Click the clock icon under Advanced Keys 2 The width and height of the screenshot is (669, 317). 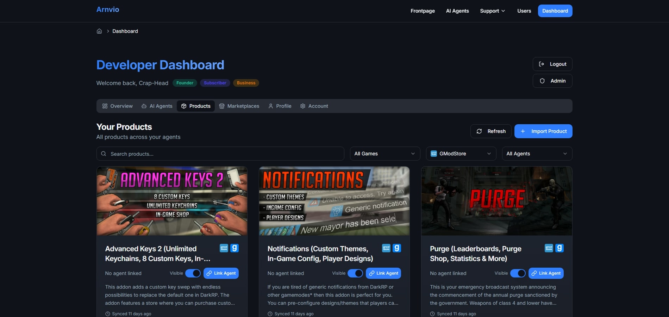coord(107,314)
